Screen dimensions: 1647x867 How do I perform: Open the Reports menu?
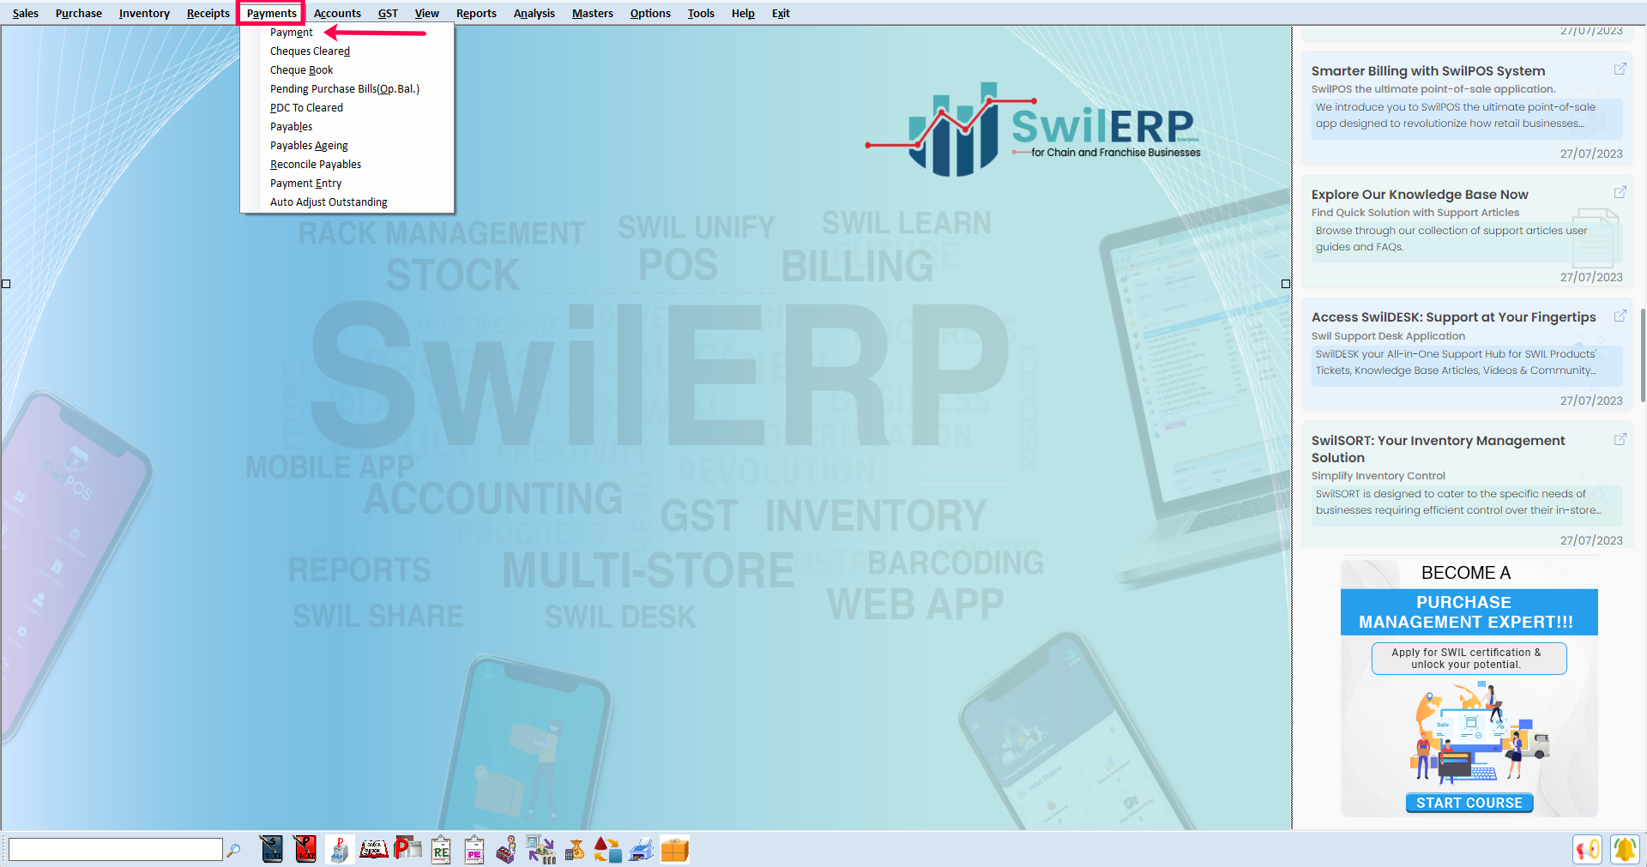pos(476,13)
